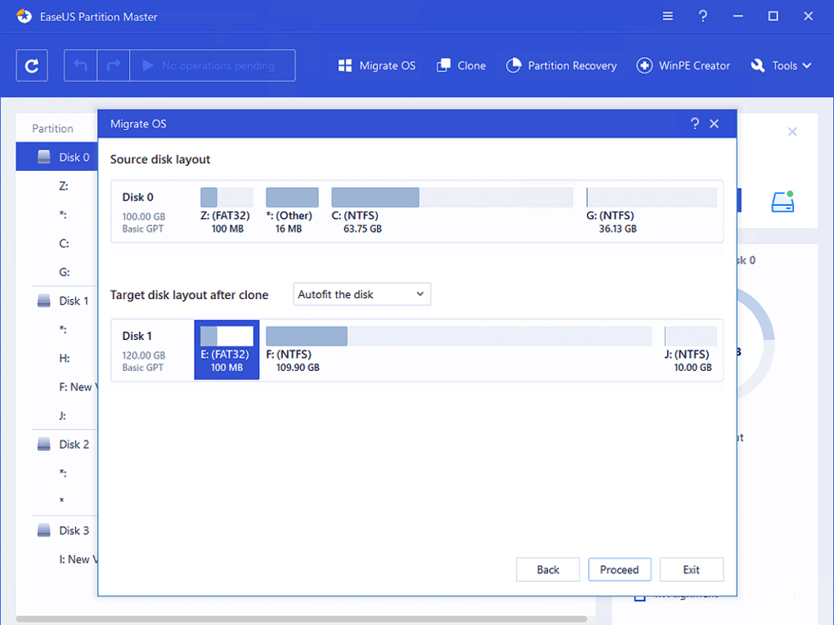834x625 pixels.
Task: Expand the Tools dropdown menu
Action: 782,65
